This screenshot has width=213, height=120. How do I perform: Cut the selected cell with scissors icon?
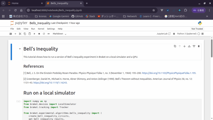(20, 34)
